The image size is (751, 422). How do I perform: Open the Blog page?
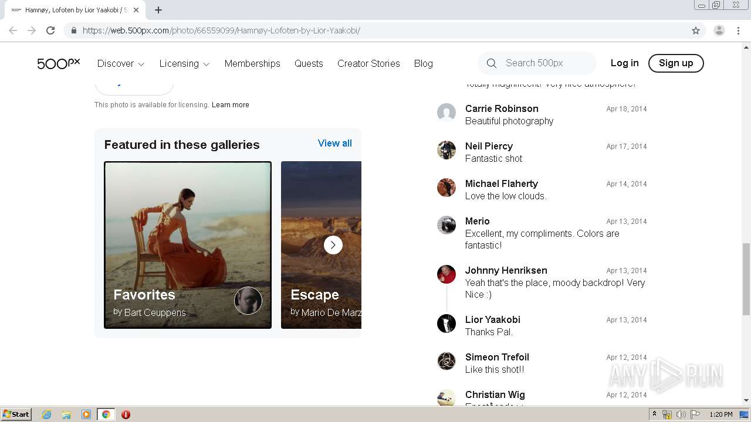click(423, 63)
